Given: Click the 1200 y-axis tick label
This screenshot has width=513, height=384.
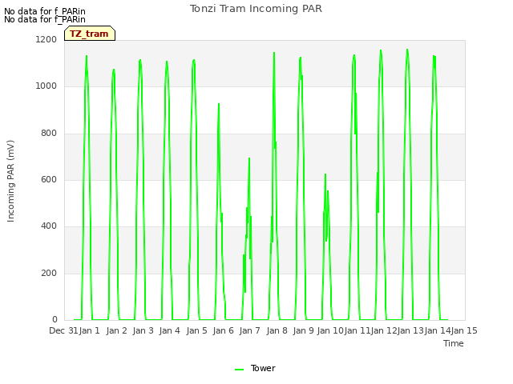Looking at the screenshot, I should pos(46,39).
